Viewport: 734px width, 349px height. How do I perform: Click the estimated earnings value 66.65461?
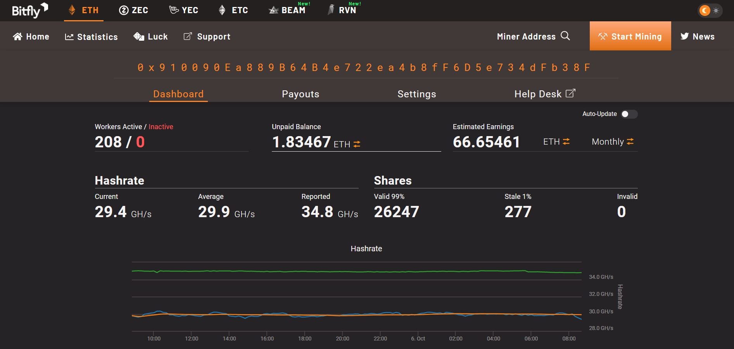coord(486,142)
